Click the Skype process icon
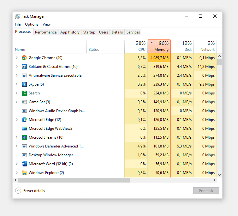This screenshot has width=238, height=216. tap(24, 84)
